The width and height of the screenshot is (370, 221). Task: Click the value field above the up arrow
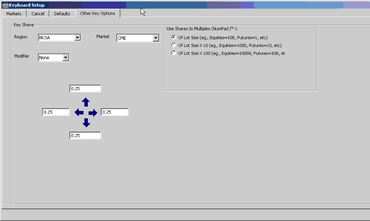(x=85, y=88)
